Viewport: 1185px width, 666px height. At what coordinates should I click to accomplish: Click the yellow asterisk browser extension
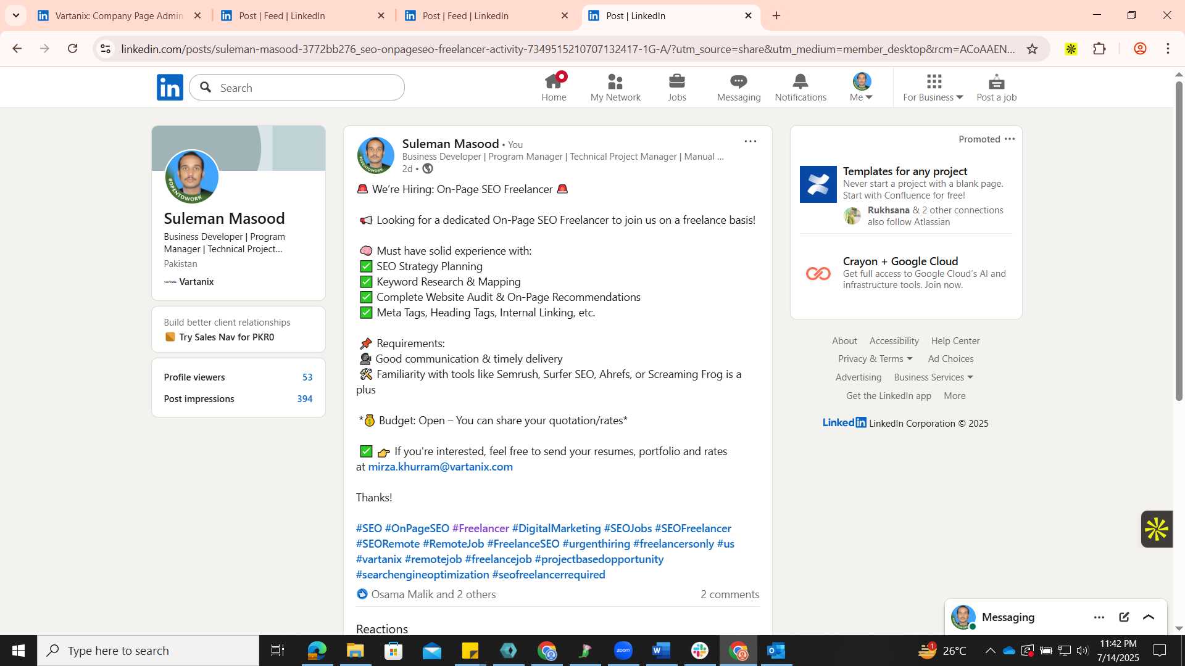tap(1071, 49)
